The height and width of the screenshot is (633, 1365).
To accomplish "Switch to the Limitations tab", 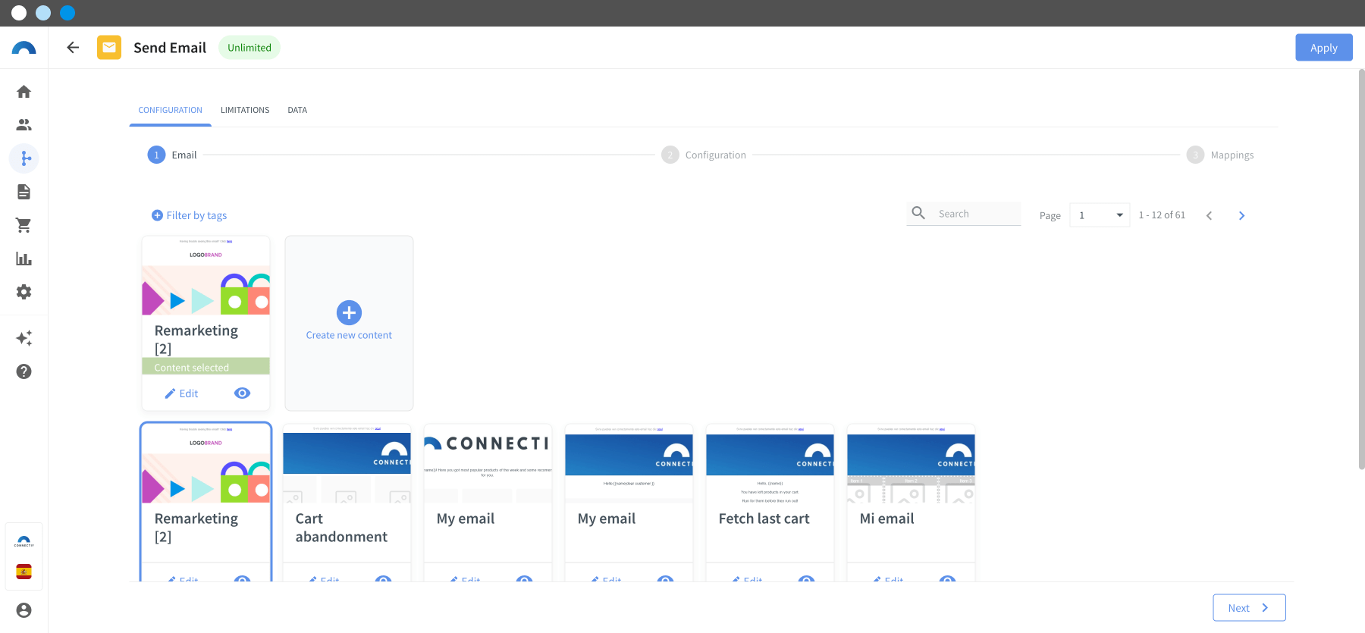I will click(x=245, y=110).
